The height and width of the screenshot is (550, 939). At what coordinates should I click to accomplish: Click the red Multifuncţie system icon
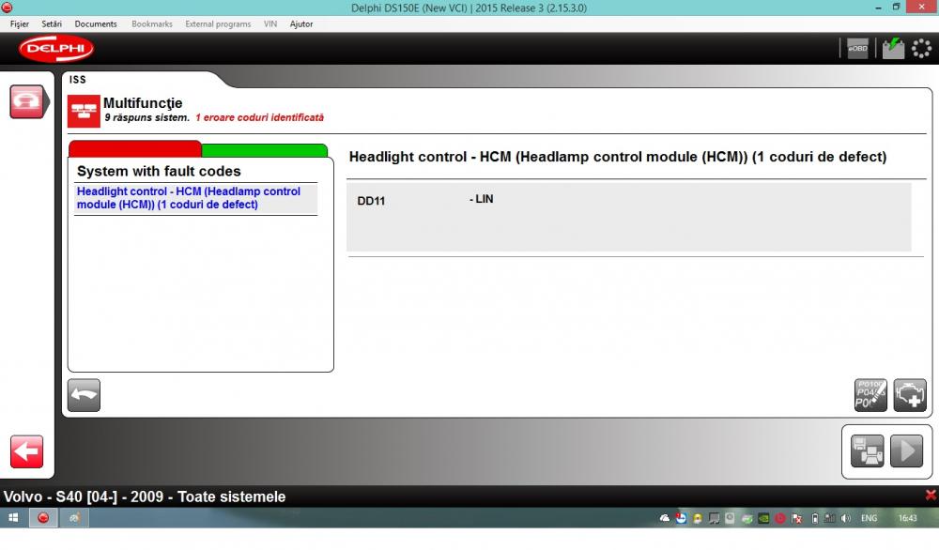point(84,112)
